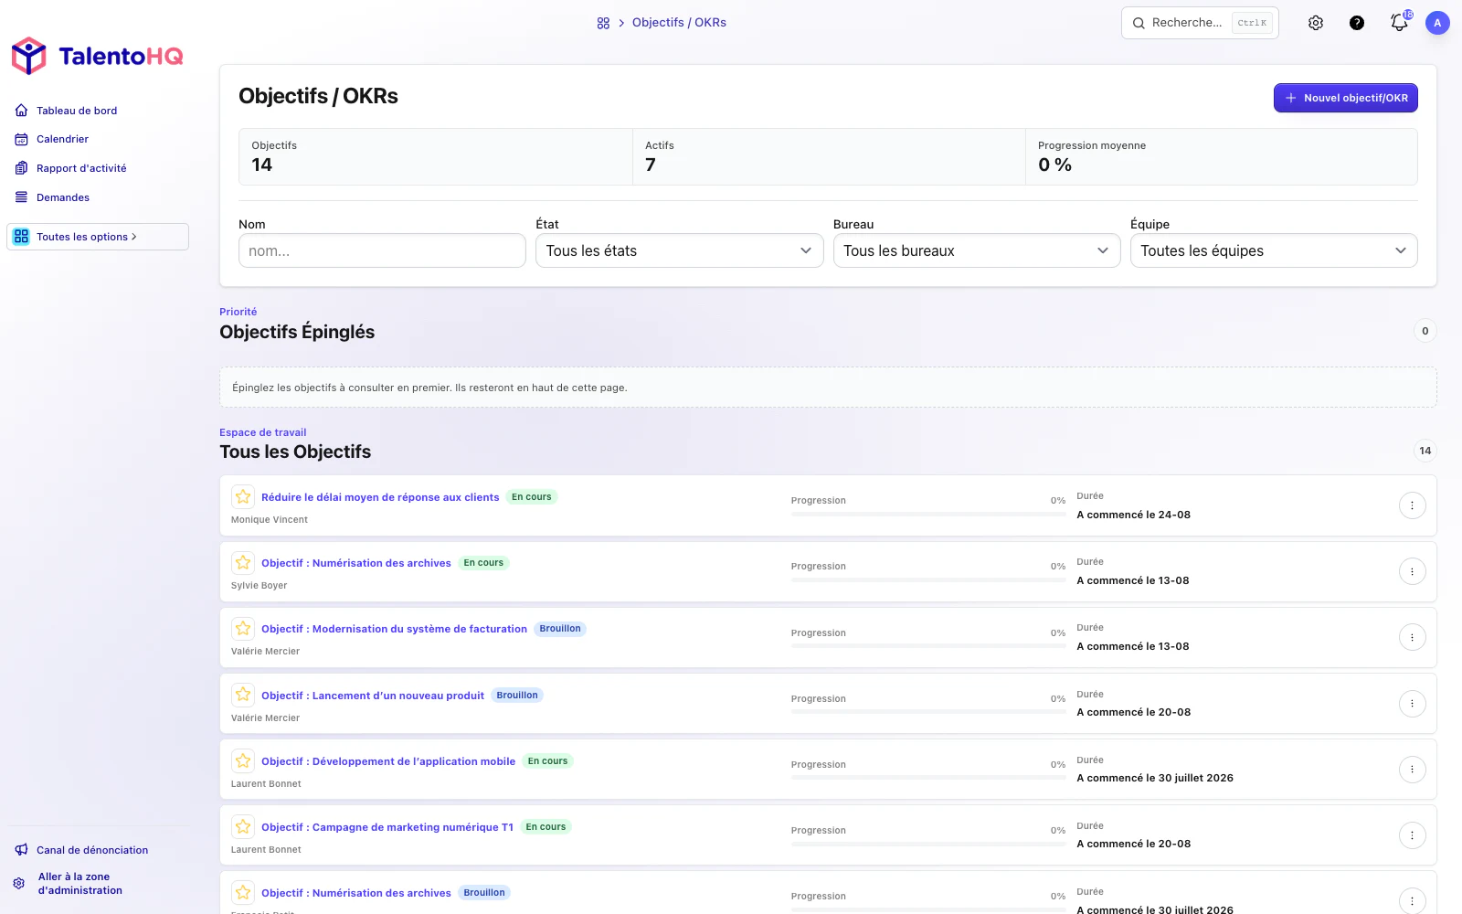The width and height of the screenshot is (1462, 914).
Task: Pin the Réduire le délai moyen objective
Action: (243, 497)
